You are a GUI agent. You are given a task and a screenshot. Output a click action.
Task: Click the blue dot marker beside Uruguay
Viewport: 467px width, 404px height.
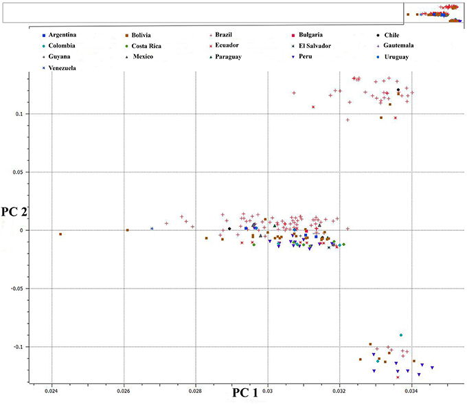[378, 57]
